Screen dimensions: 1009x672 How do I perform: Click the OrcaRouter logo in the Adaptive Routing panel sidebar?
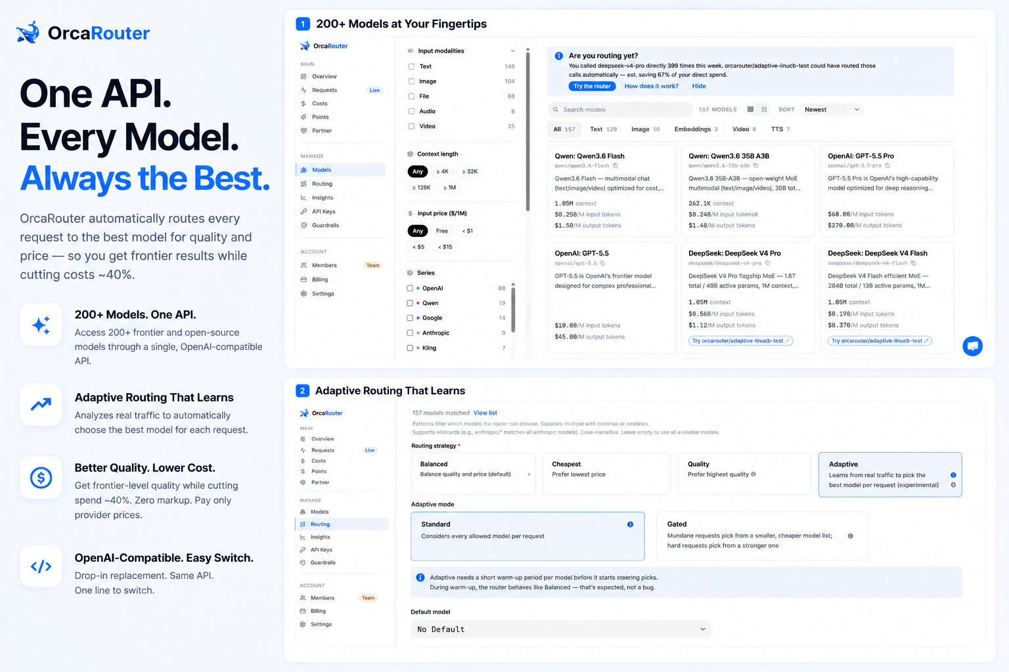tap(321, 413)
